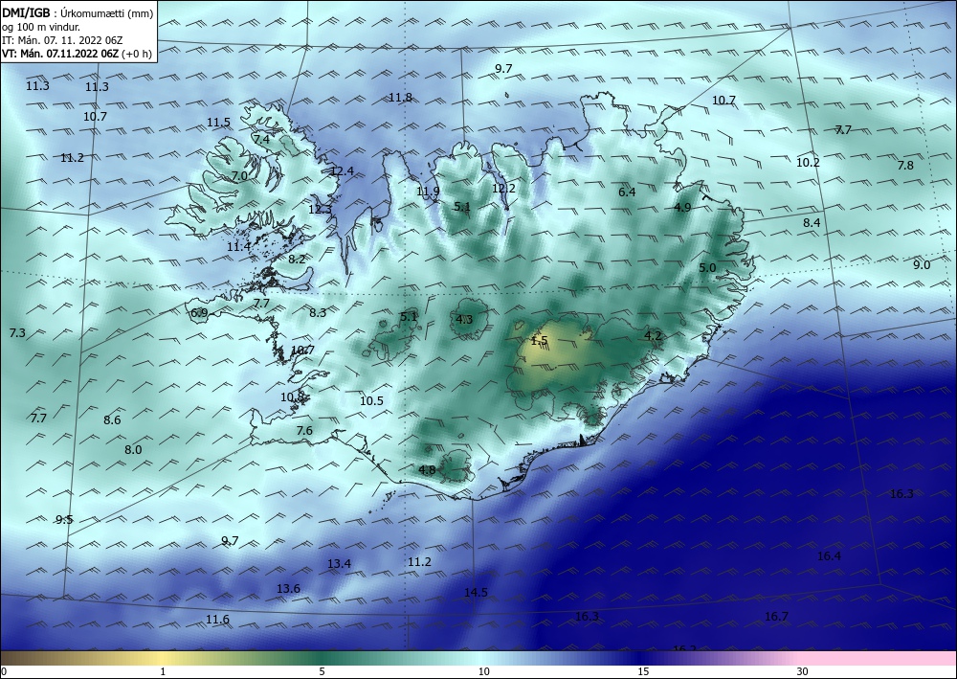Viewport: 957px width, 679px height.
Task: Click the 16.4 map value
Action: click(x=829, y=555)
